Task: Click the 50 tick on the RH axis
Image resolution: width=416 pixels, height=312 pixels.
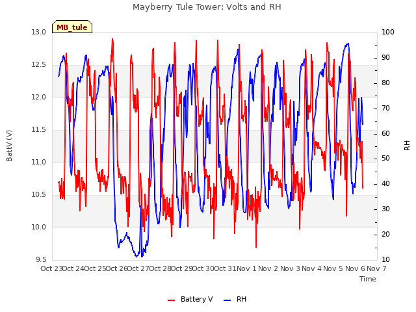Action: point(385,159)
